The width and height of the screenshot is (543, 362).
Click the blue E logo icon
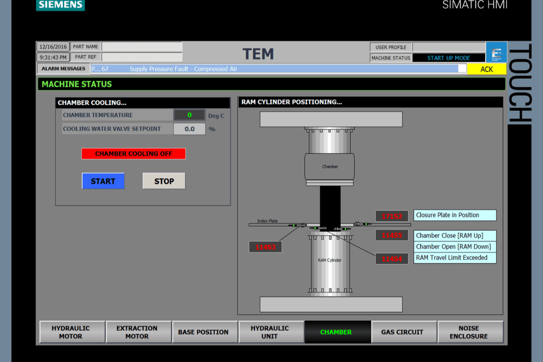coord(496,53)
